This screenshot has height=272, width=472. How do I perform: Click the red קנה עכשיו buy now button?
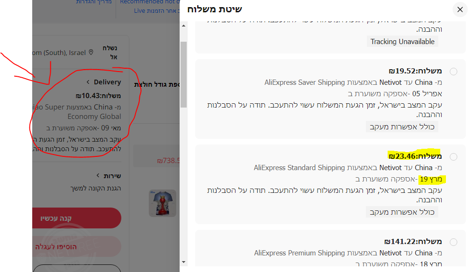pos(76,218)
